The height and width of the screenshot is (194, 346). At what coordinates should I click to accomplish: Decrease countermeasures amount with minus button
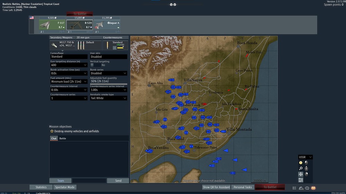pyautogui.click(x=115, y=48)
